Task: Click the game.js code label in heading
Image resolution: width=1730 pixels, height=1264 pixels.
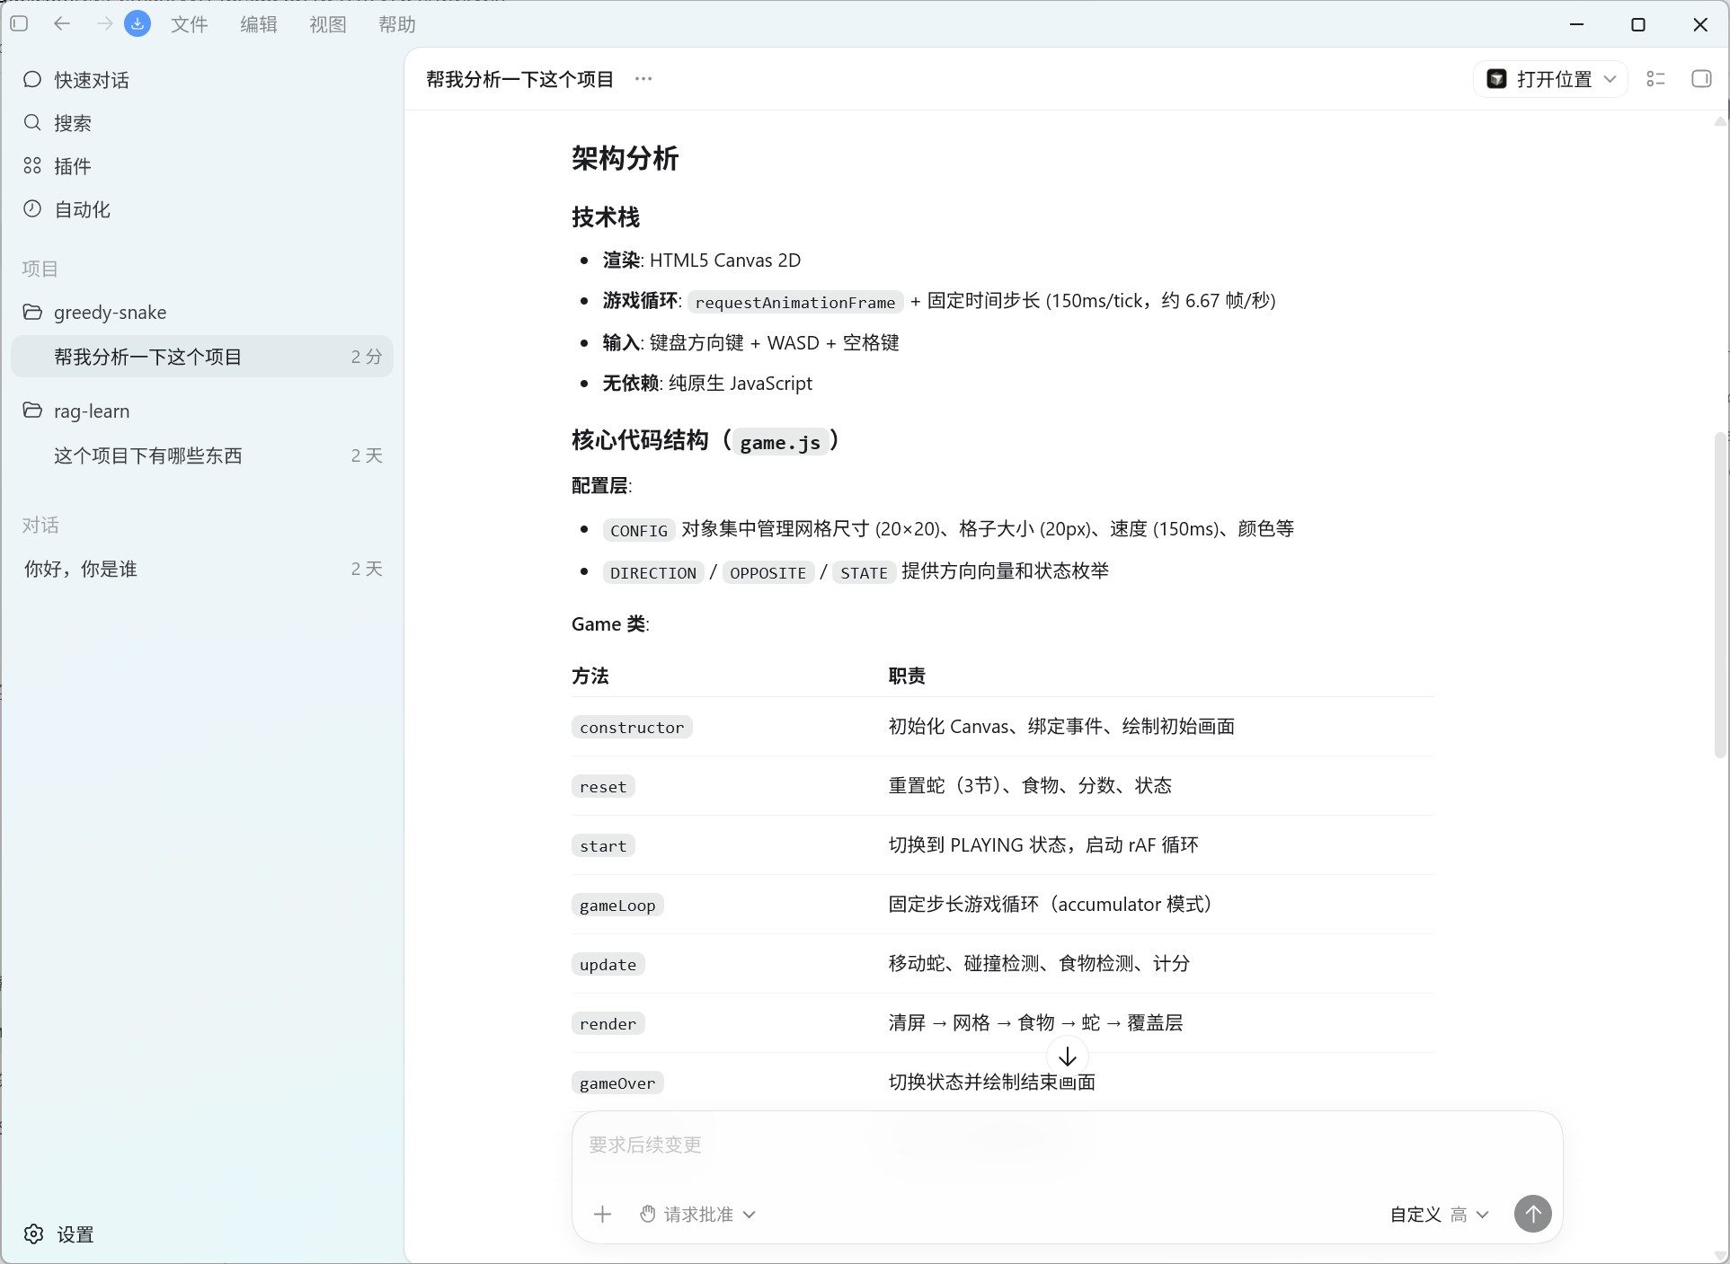Action: tap(780, 442)
